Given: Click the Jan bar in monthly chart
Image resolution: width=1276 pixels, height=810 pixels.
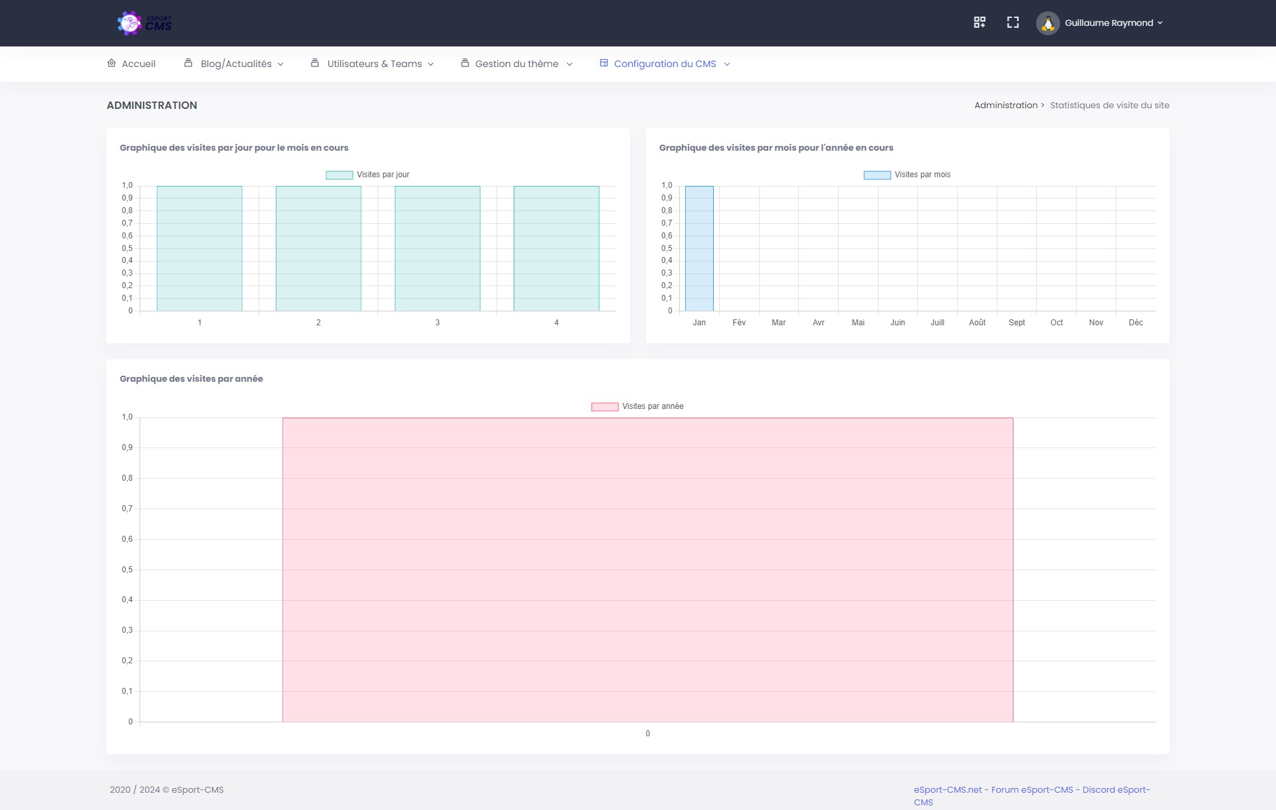Looking at the screenshot, I should (x=699, y=248).
